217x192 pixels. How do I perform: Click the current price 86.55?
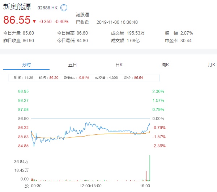(17, 21)
